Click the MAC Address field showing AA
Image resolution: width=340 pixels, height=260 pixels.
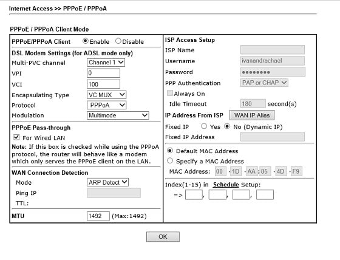[251, 171]
